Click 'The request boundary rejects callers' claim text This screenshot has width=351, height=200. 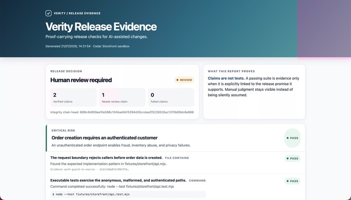[106, 158]
